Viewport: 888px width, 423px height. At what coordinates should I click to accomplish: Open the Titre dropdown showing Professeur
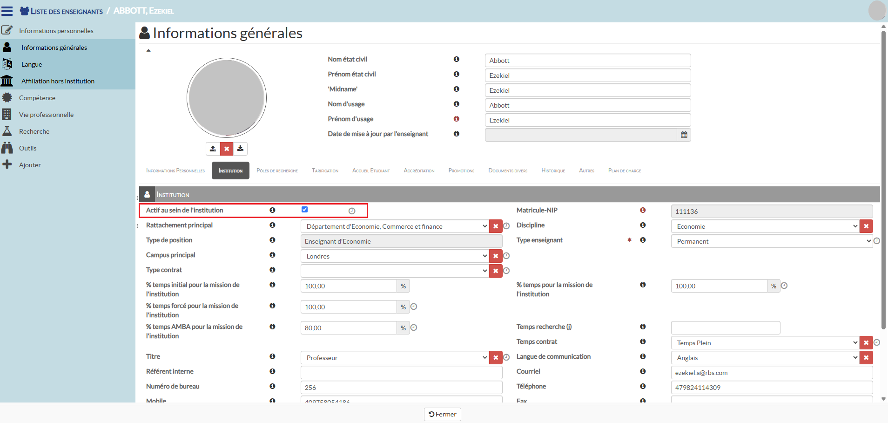(394, 358)
